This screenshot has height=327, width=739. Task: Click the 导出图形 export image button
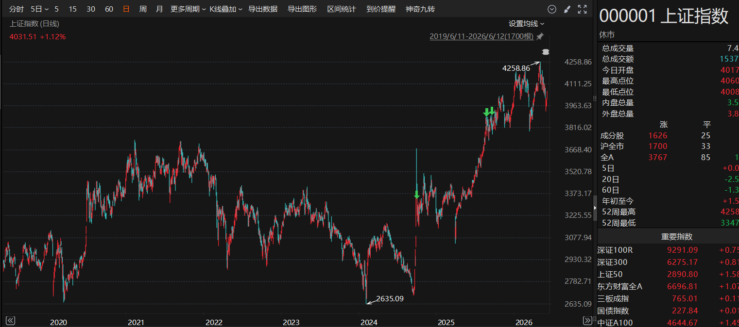pos(302,9)
